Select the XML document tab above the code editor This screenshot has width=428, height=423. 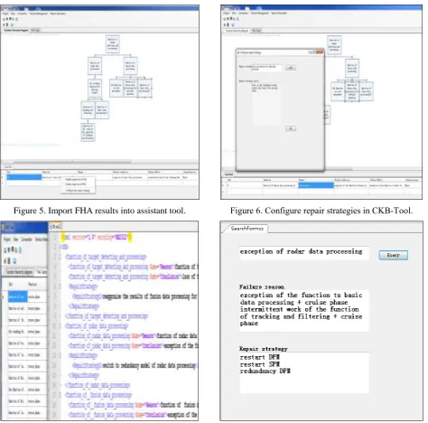pyautogui.click(x=56, y=226)
